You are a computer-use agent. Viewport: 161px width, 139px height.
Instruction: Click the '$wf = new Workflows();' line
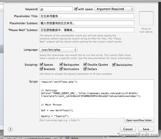pyautogui.click(x=57, y=110)
